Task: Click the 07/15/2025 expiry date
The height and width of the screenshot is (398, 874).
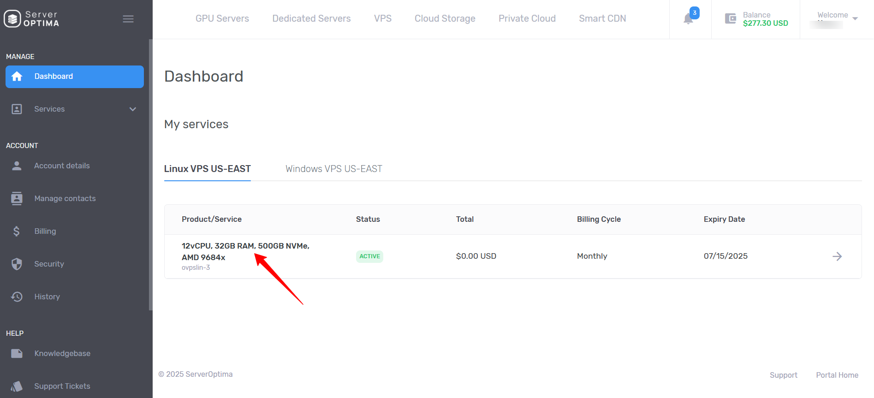Action: pos(725,256)
